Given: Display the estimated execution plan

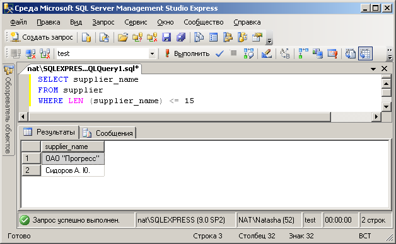Looking at the screenshot, I should point(248,53).
